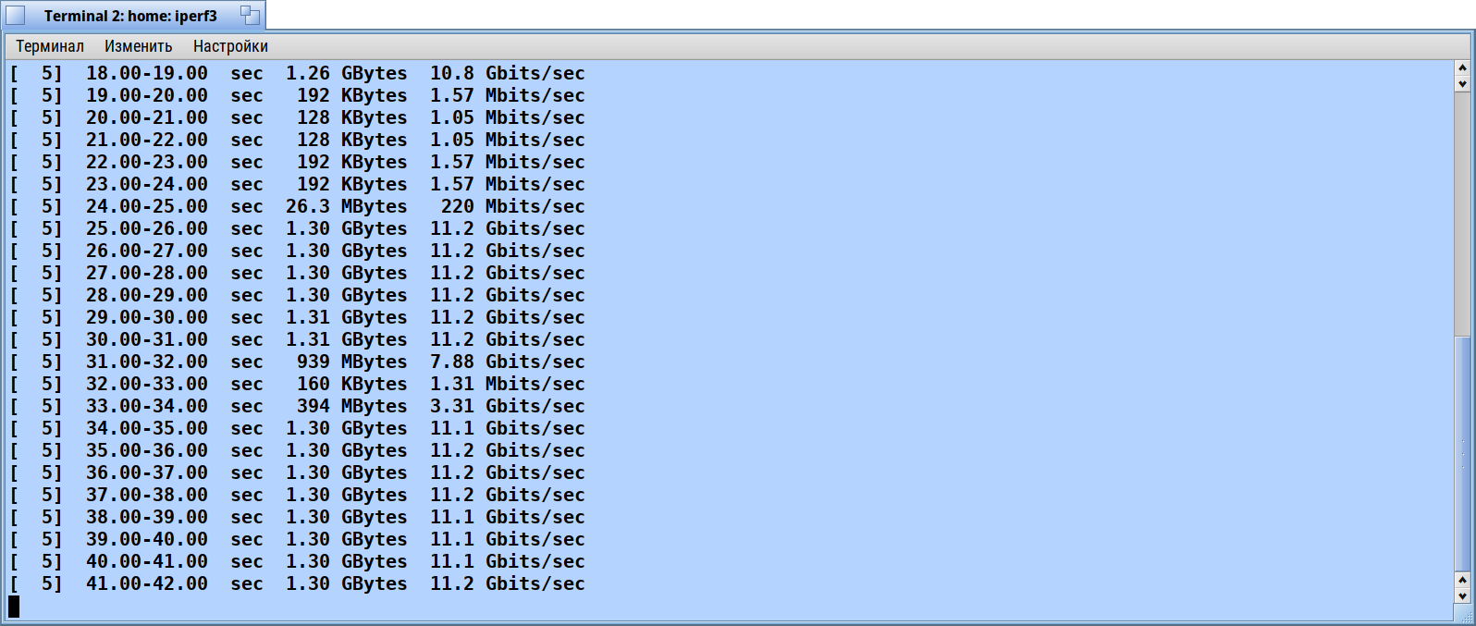The width and height of the screenshot is (1476, 626).
Task: Click the bottom scrollbar up arrow above the last arrow
Action: point(1462,581)
